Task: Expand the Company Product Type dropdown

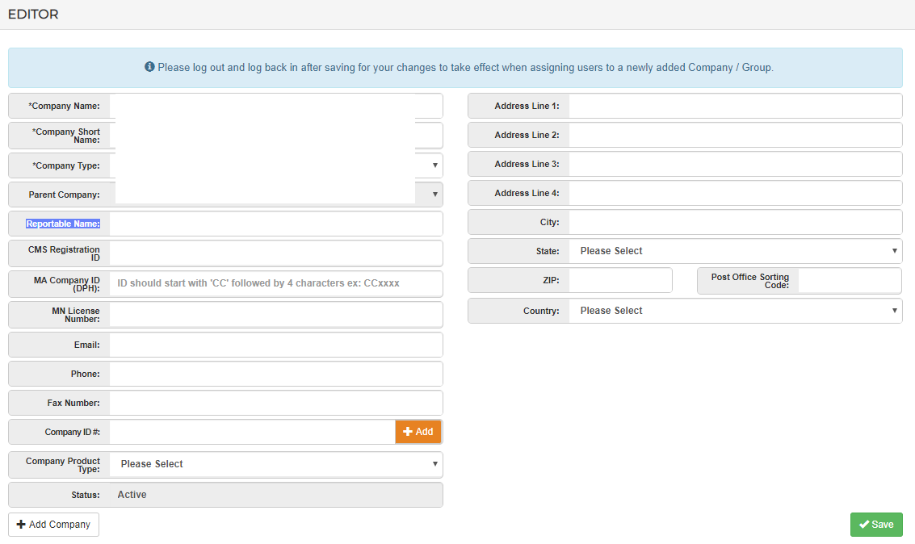Action: tap(275, 464)
